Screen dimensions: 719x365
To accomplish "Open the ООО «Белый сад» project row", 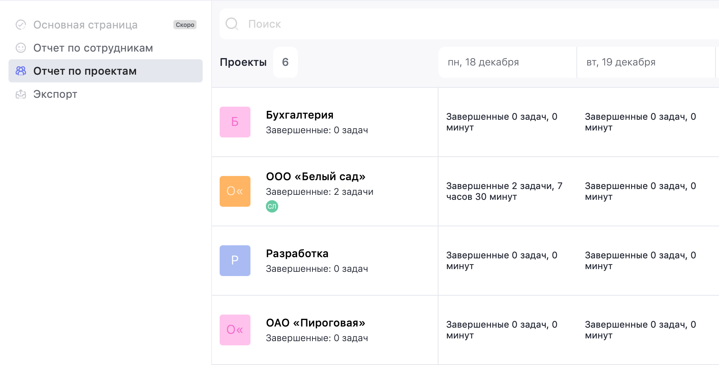I will coord(315,176).
